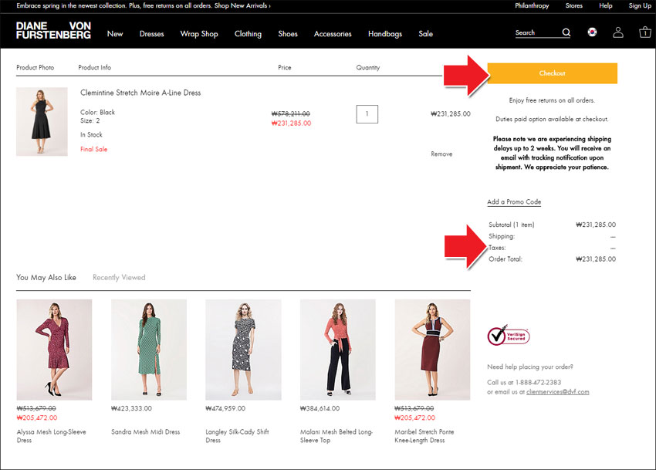656x470 pixels.
Task: Open Alyssa Mesh Long-Sleeve Dress image
Action: (x=54, y=350)
